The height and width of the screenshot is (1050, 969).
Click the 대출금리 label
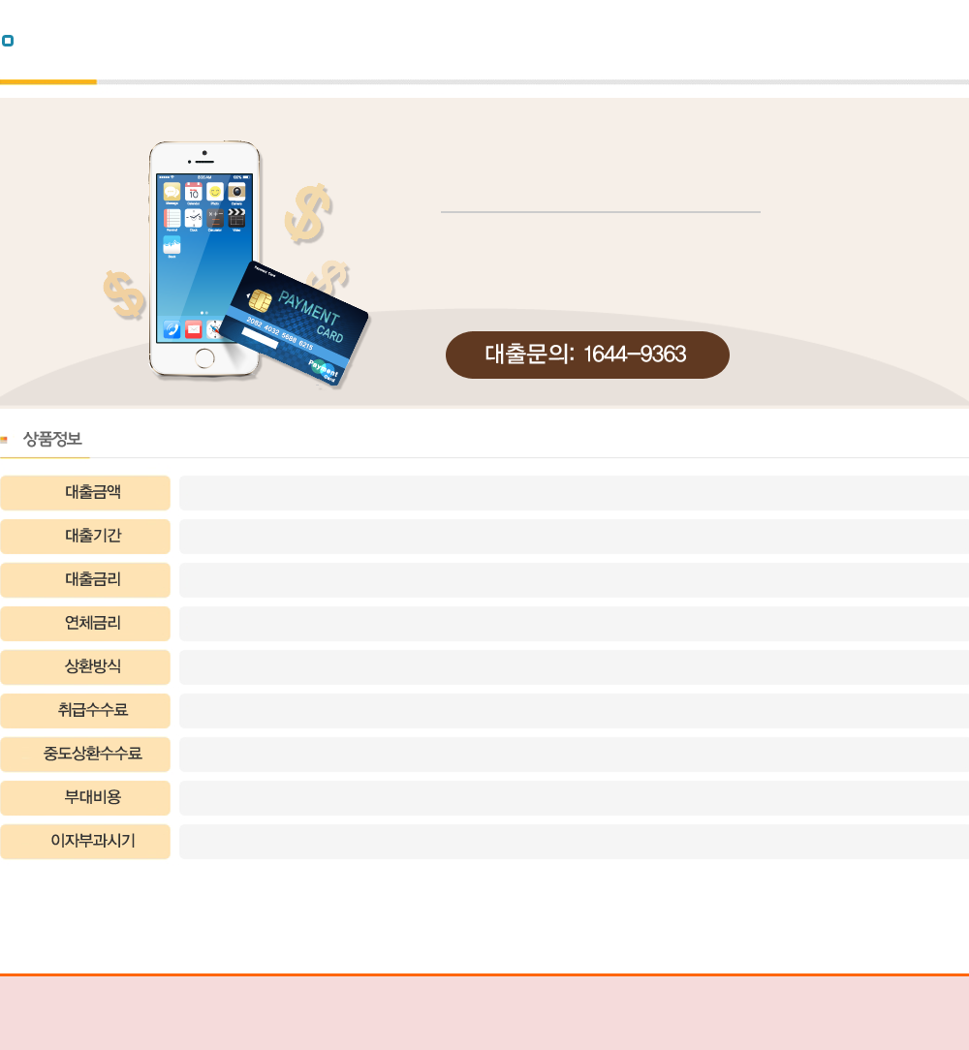tap(85, 579)
